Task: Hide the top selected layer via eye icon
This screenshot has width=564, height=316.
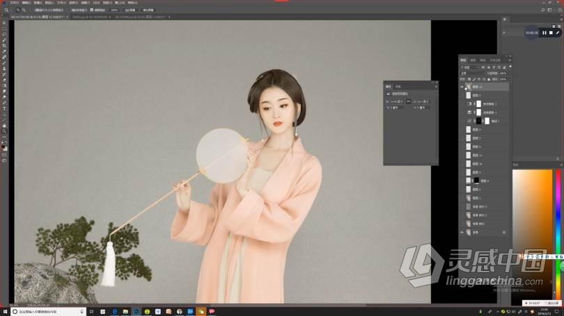Action: click(x=462, y=86)
